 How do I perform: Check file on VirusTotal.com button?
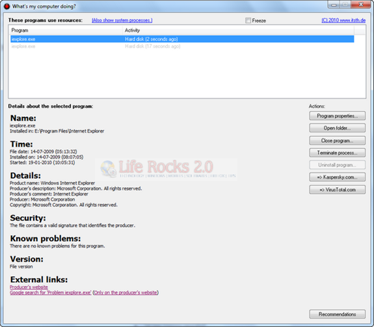pyautogui.click(x=338, y=189)
